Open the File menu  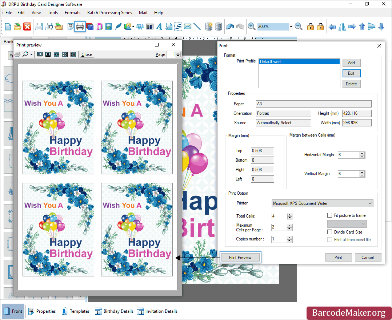[x=9, y=12]
